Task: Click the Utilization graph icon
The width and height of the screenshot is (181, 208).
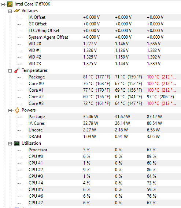Action: point(17,144)
